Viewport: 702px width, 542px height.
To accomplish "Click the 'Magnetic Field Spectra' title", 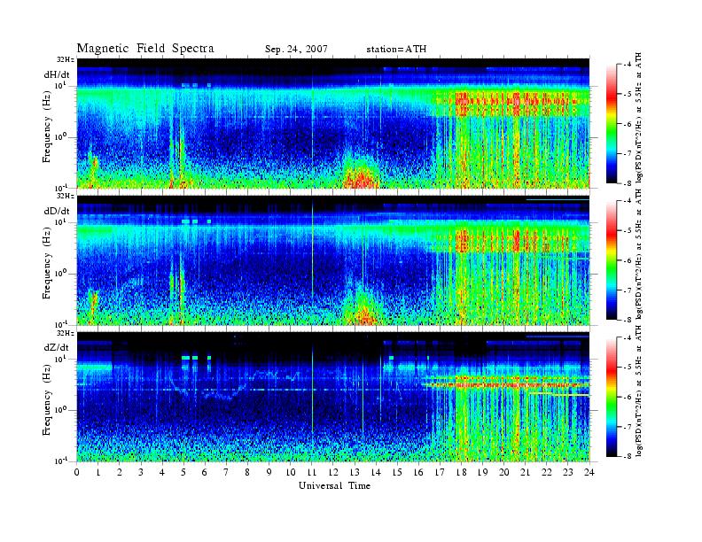I will [x=145, y=49].
